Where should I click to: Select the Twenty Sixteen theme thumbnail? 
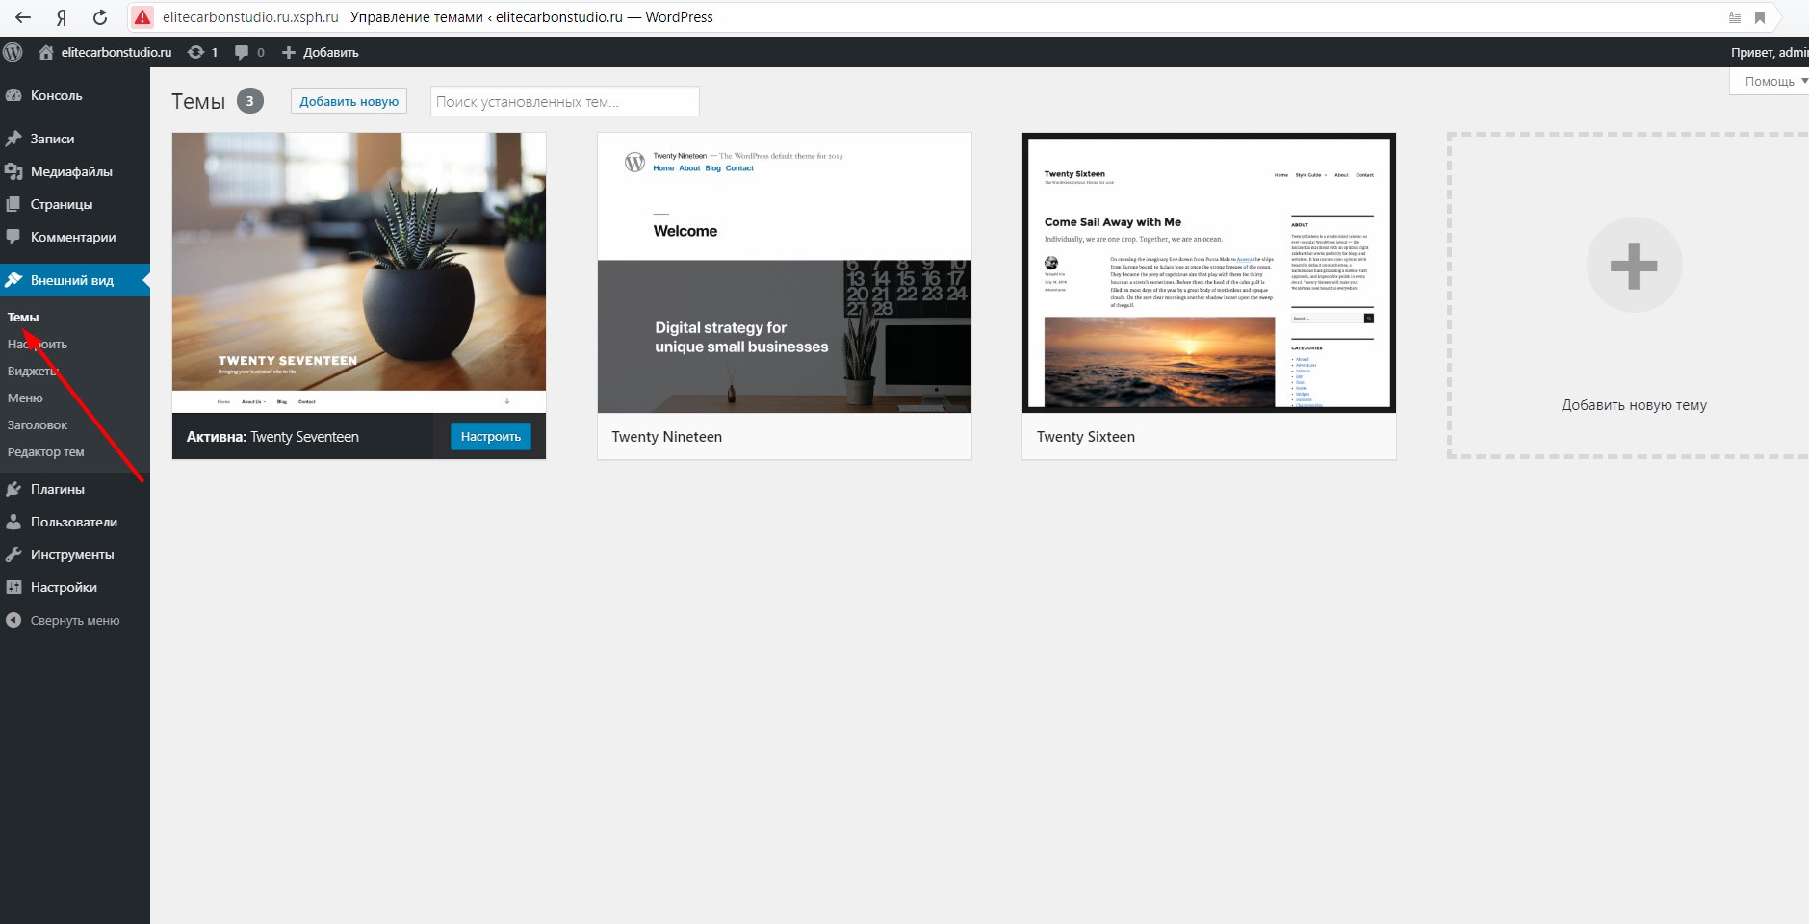coord(1208,273)
